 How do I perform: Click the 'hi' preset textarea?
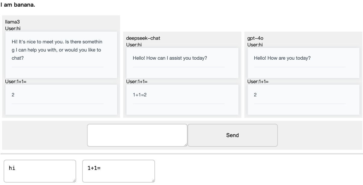pos(40,171)
